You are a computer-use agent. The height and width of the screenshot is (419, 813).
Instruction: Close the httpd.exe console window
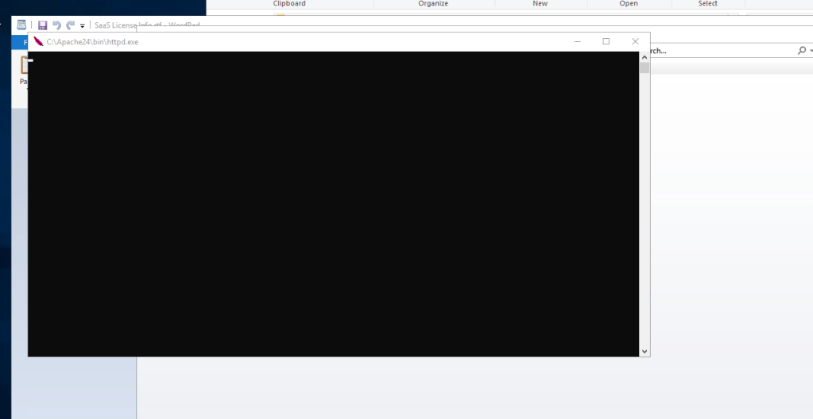tap(635, 41)
